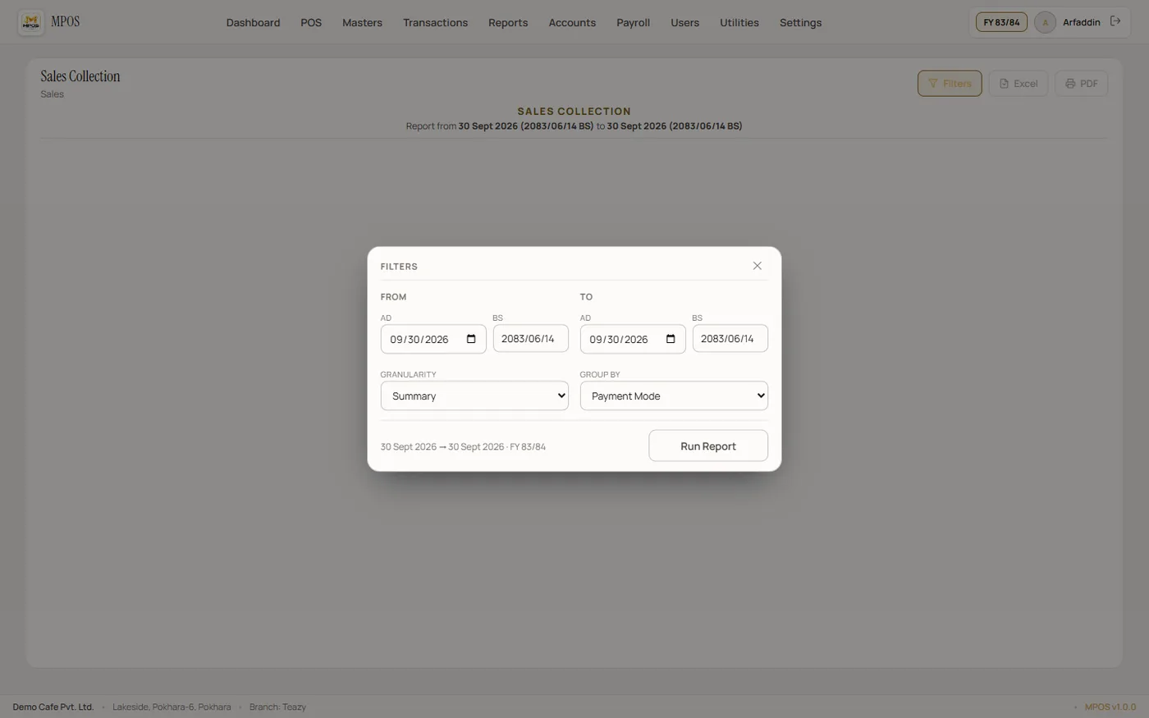Open the Payroll menu
This screenshot has width=1149, height=718.
(633, 22)
